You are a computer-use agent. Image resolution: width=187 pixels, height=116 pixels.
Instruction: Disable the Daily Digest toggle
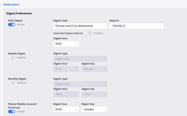point(11,25)
